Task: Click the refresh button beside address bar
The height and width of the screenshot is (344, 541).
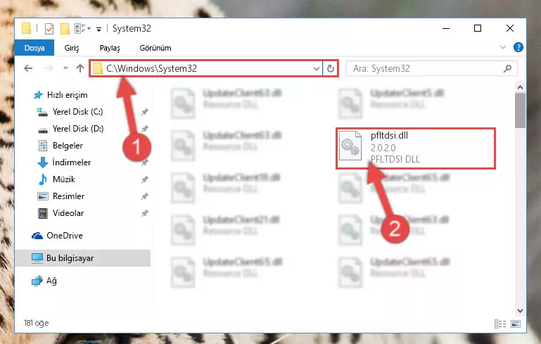Action: tap(330, 69)
